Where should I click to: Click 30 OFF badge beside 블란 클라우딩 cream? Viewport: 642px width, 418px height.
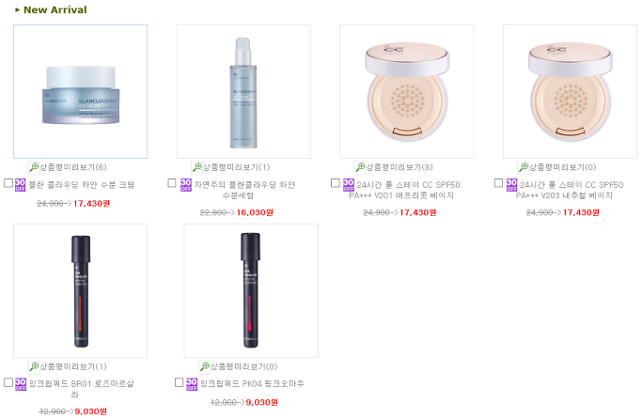21,185
